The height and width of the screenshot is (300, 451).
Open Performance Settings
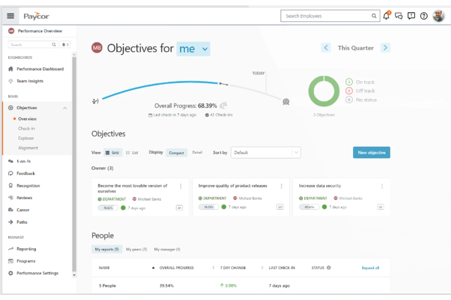(x=37, y=273)
